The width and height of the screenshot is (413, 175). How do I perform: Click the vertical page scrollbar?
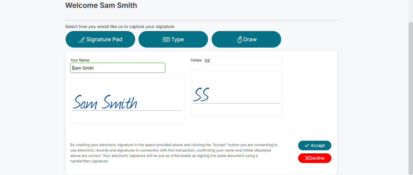tap(410, 90)
